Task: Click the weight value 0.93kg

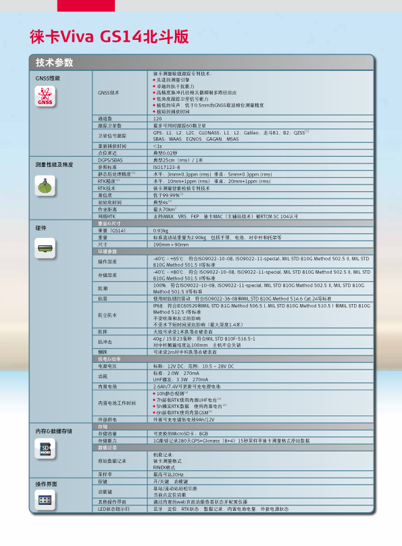Action: (x=161, y=230)
